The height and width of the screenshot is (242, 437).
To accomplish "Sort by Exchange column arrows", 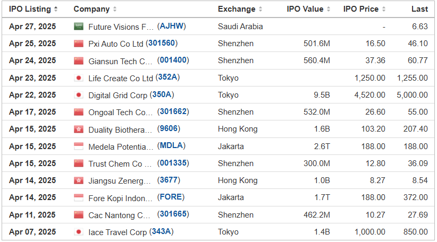I will coord(260,9).
